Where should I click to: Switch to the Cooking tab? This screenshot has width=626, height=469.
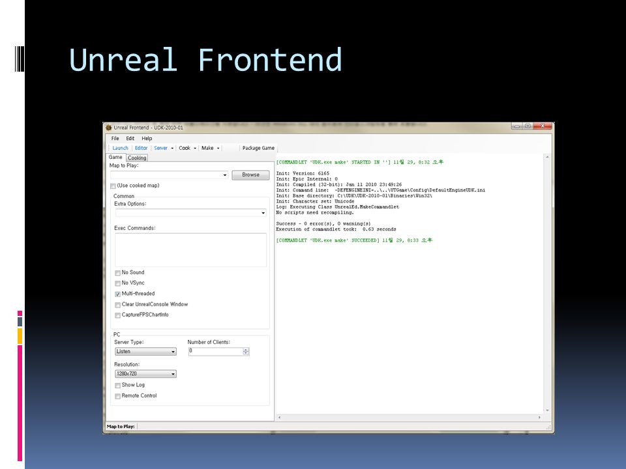pyautogui.click(x=137, y=158)
